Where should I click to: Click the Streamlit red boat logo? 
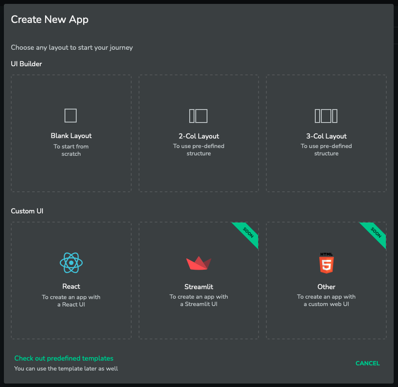pos(199,263)
